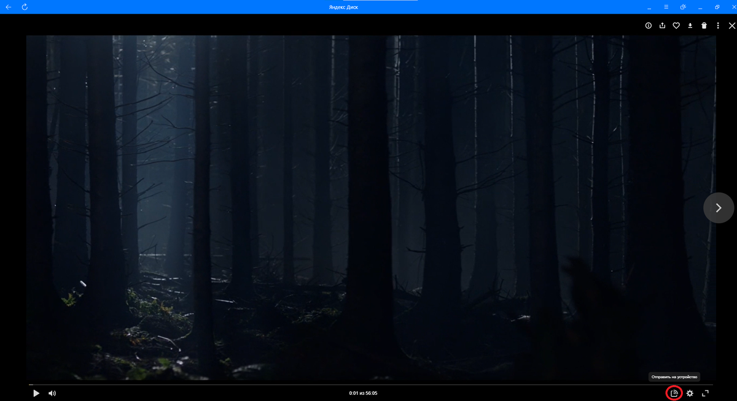This screenshot has width=737, height=401.
Task: Delete the video with trash icon
Action: [x=704, y=26]
